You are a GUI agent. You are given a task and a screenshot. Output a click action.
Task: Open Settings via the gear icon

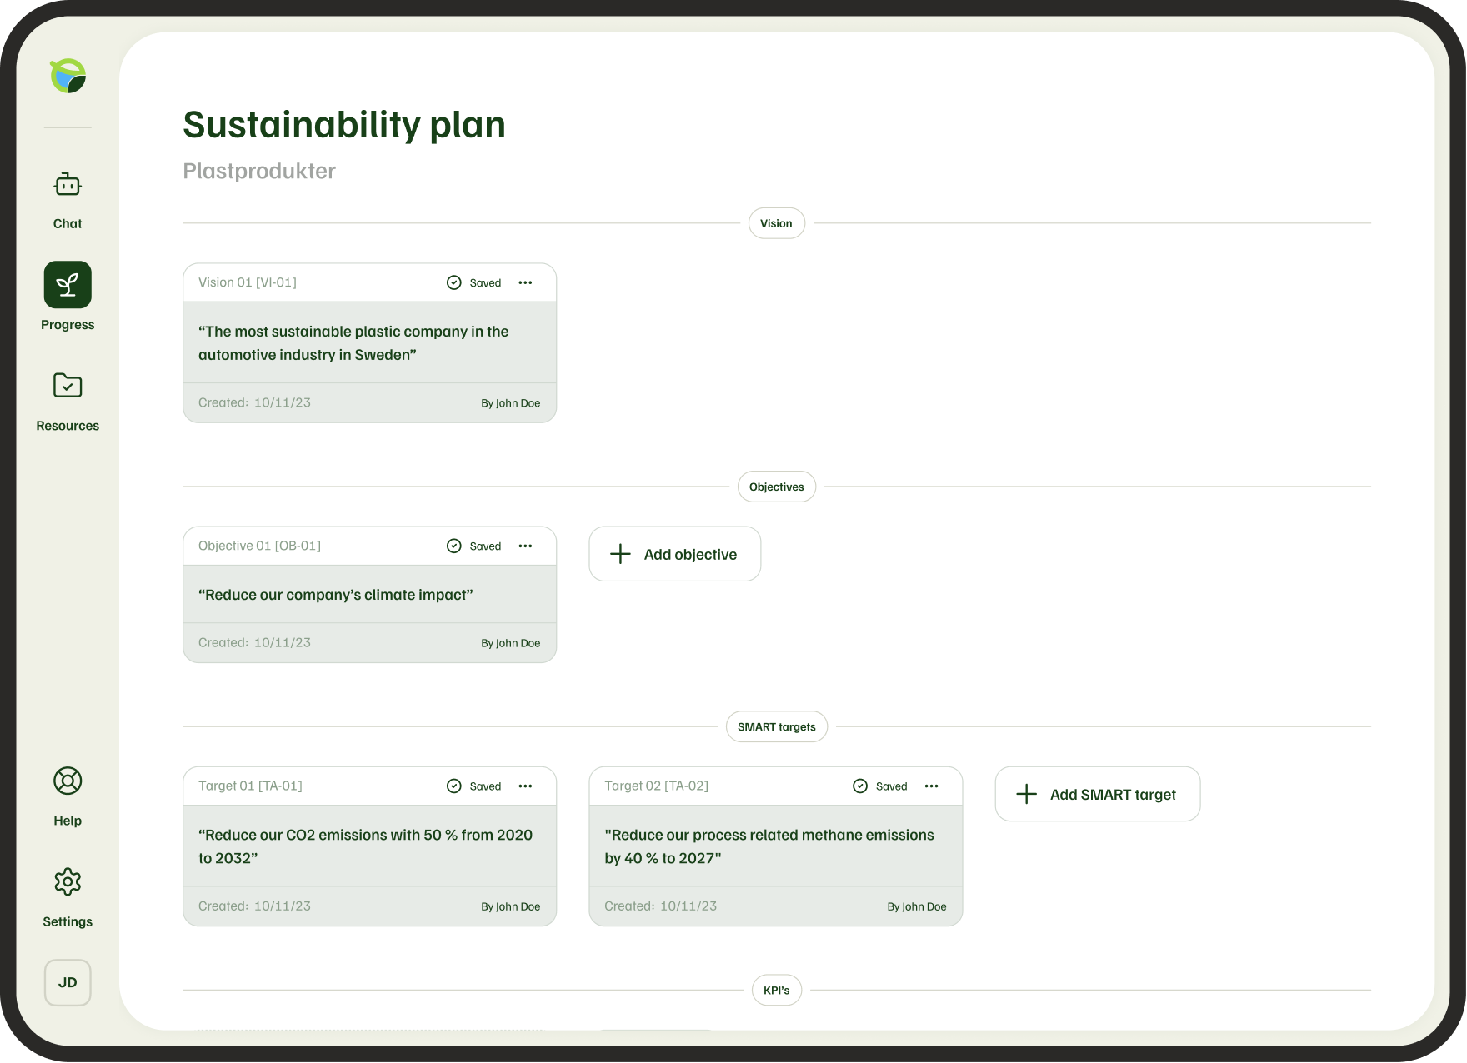(x=67, y=882)
